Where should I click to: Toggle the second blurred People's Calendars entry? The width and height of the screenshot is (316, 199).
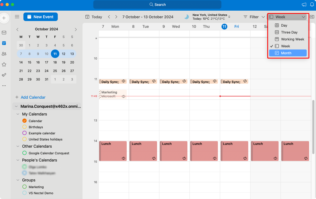(x=24, y=173)
